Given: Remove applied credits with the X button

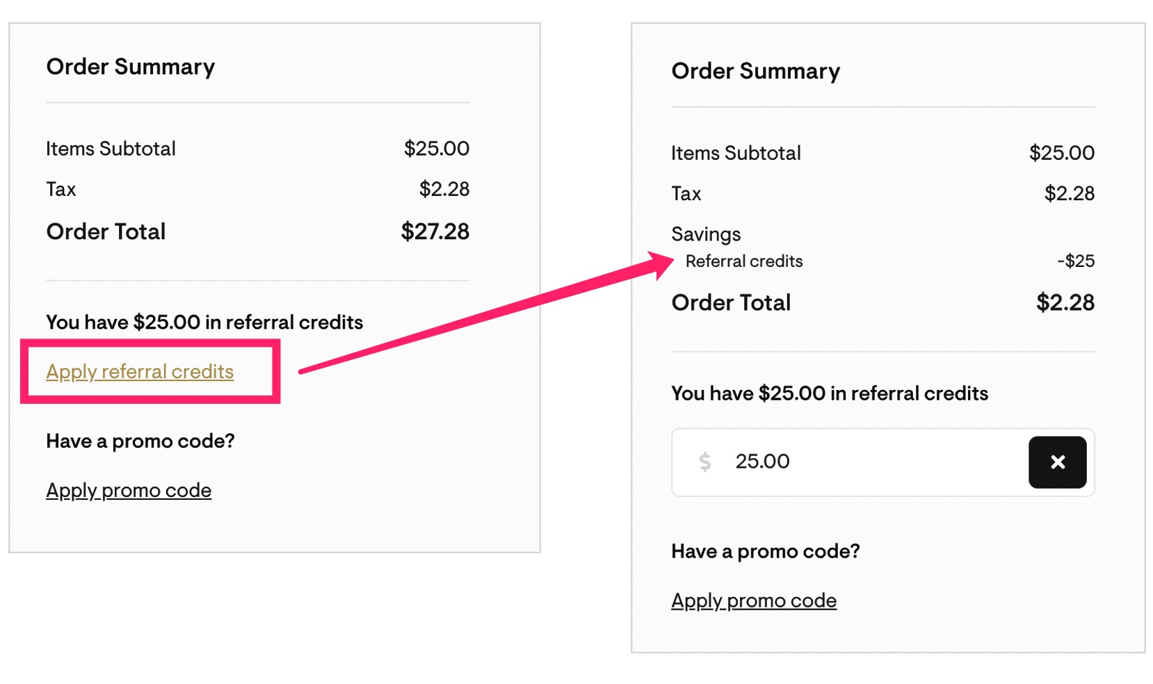Looking at the screenshot, I should pyautogui.click(x=1057, y=462).
